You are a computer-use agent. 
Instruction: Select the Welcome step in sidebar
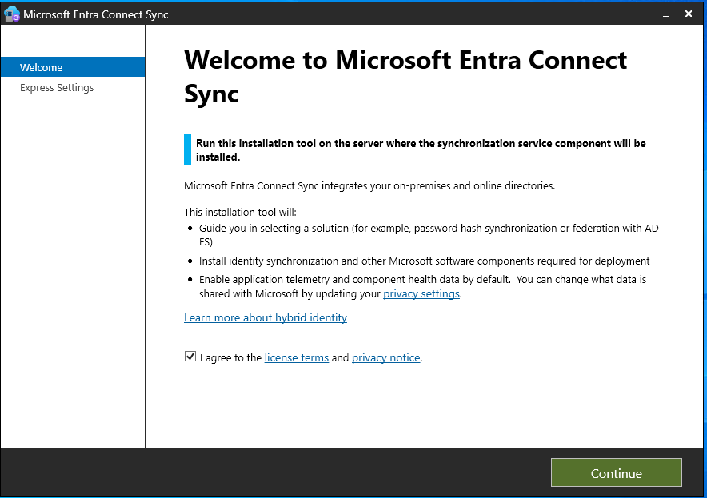pos(73,67)
